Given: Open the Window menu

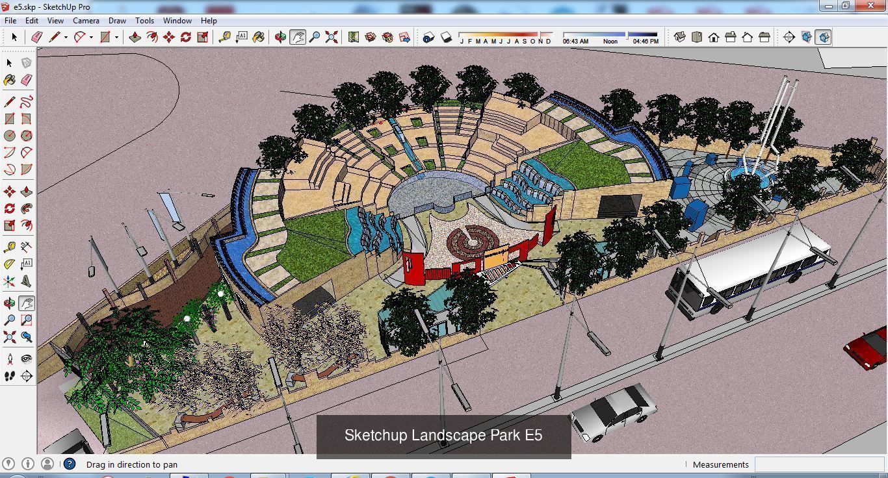Looking at the screenshot, I should coord(177,20).
